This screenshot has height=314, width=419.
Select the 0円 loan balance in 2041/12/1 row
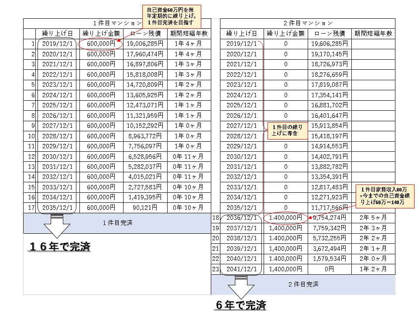[330, 270]
